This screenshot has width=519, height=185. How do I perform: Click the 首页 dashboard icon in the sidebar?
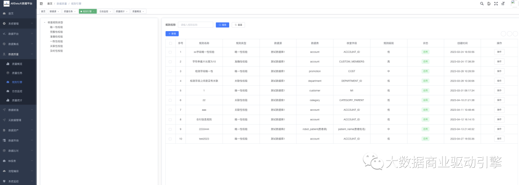[x=4, y=13]
